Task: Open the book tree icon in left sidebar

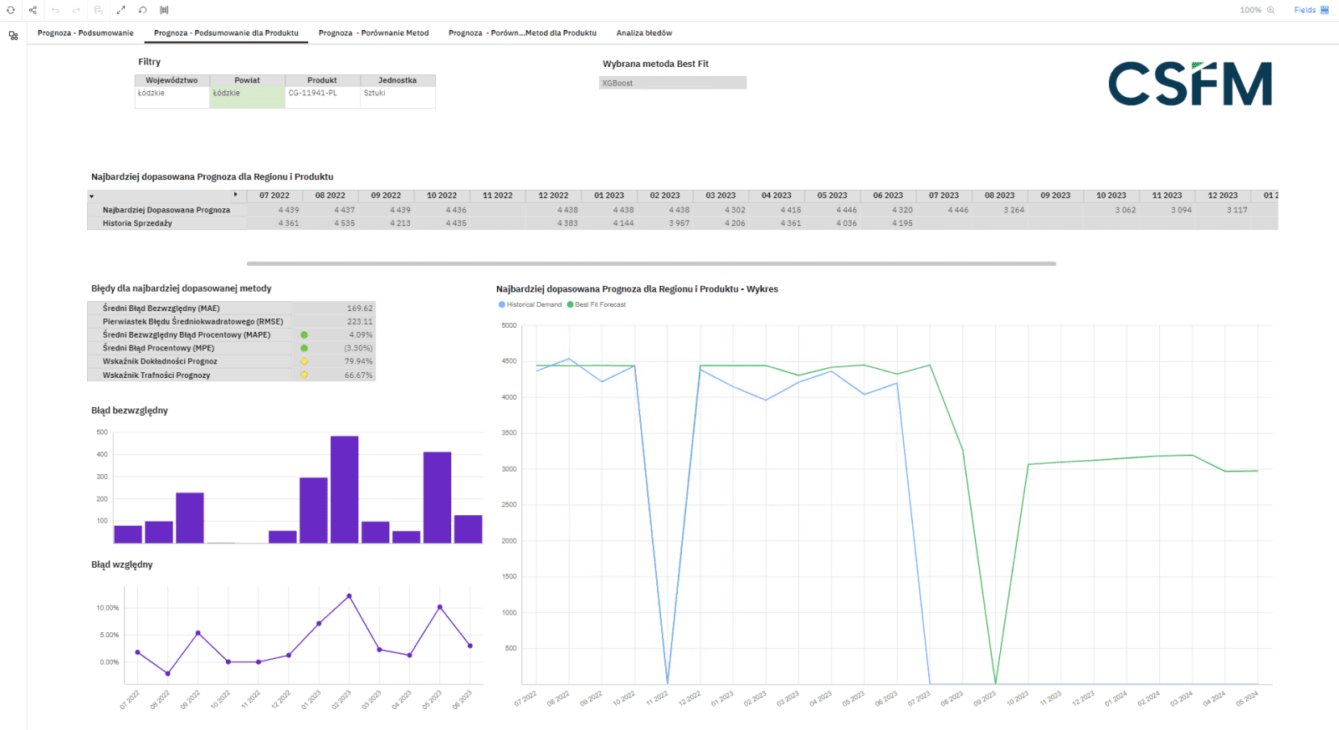Action: point(13,36)
